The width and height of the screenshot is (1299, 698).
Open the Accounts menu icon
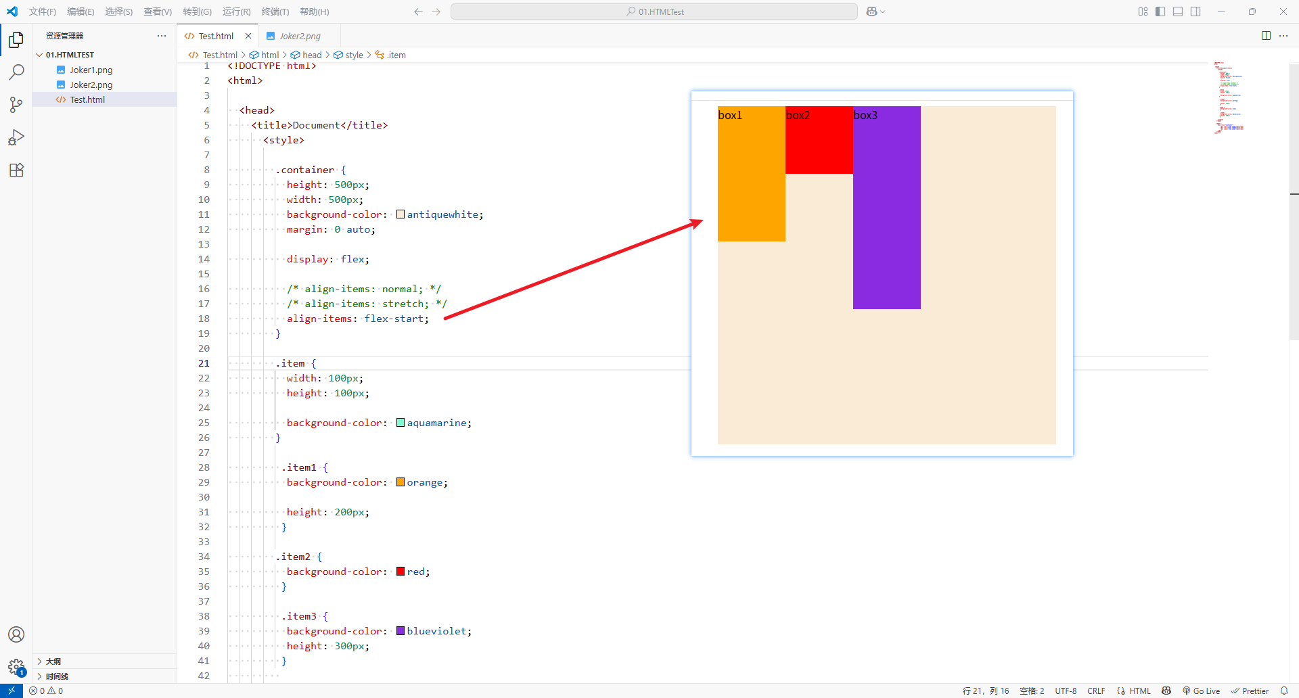[16, 634]
